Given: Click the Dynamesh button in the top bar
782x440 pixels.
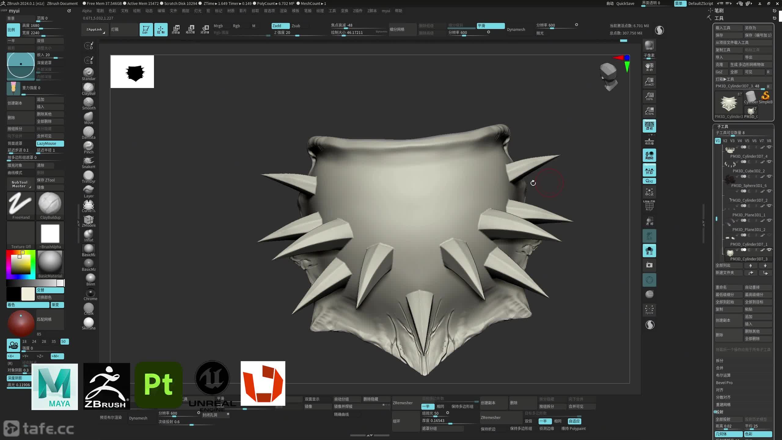Looking at the screenshot, I should tap(516, 30).
